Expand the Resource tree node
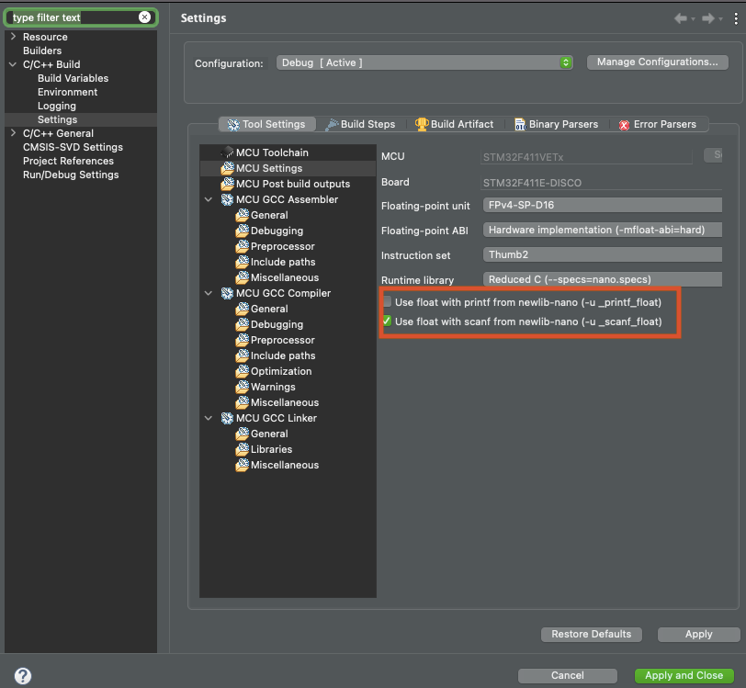Screen dimensions: 746x688 point(13,37)
